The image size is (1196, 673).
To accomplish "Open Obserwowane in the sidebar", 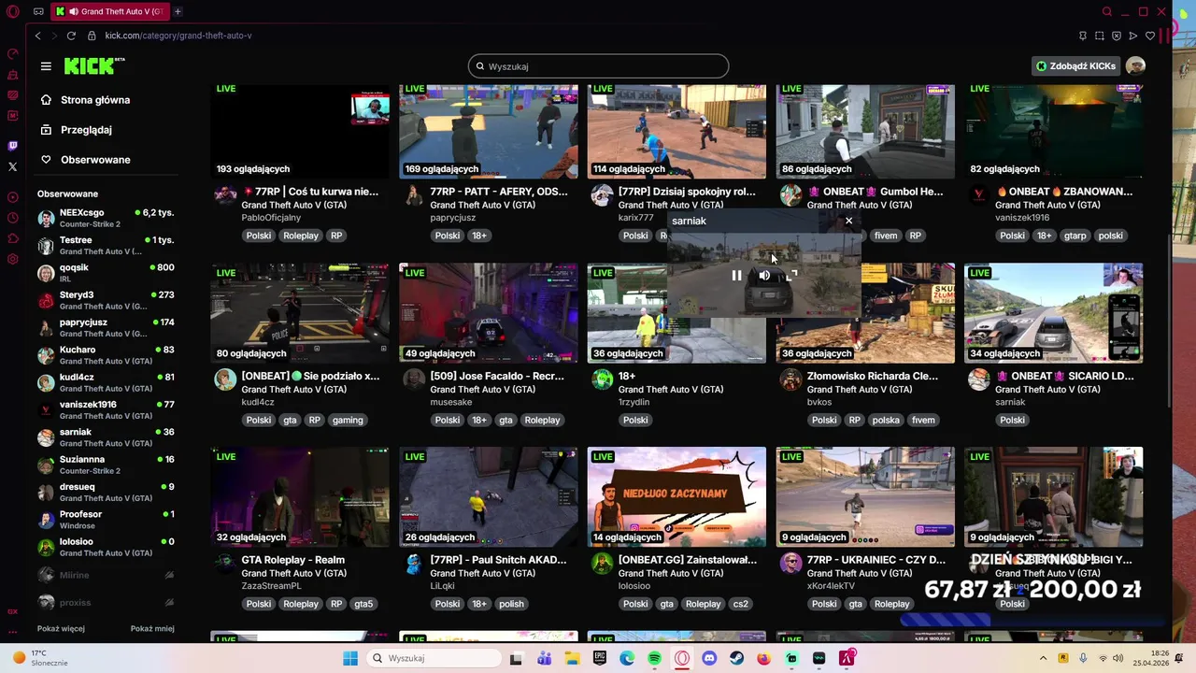I will tap(95, 160).
